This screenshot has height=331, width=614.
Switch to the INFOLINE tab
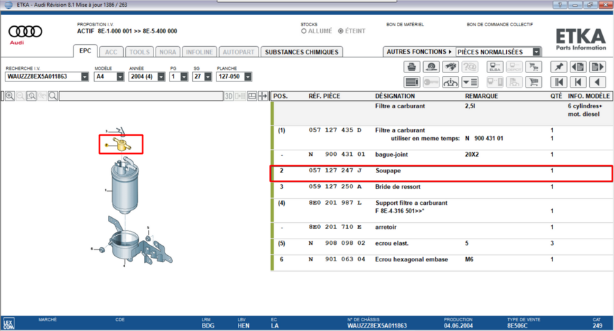pyautogui.click(x=199, y=52)
